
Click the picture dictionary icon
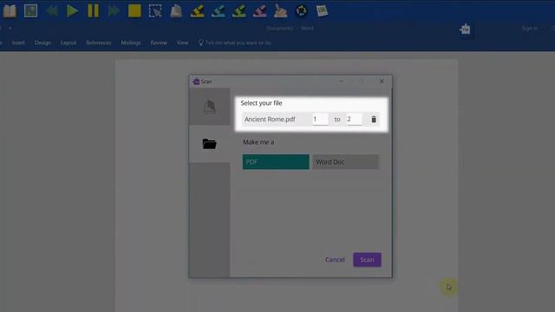point(31,11)
